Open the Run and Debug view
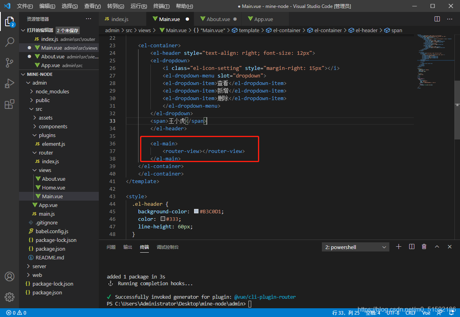Image resolution: width=460 pixels, height=317 pixels. (x=10, y=83)
